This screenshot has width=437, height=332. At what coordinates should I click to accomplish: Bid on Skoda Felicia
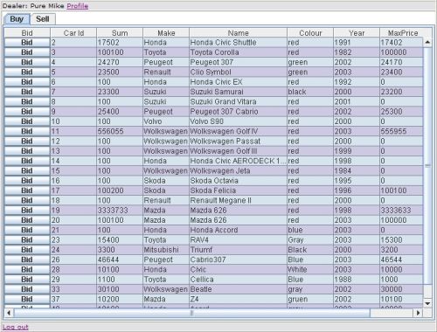coord(27,190)
